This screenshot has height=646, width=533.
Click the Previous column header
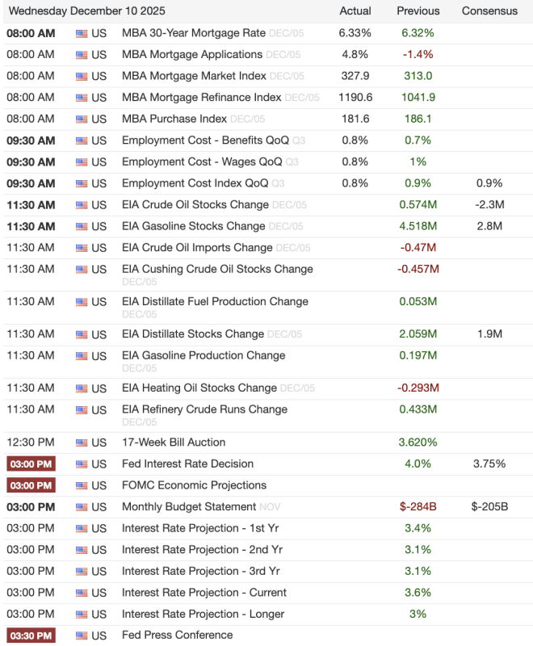coord(418,11)
